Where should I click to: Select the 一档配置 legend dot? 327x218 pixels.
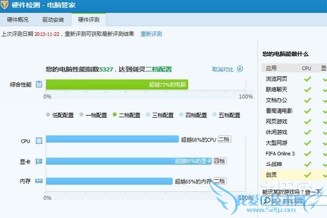81,114
